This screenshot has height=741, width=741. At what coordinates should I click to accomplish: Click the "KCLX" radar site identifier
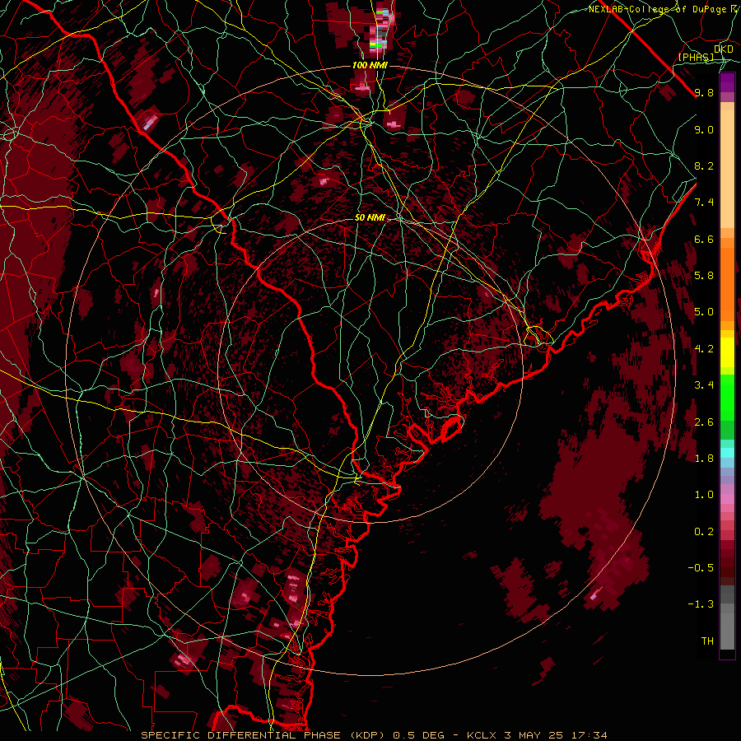point(482,735)
